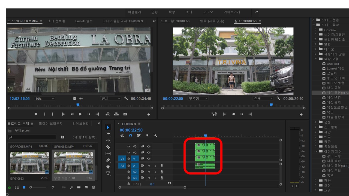Switch to 미디어 브라우저 tab
Screen dimensions: 349x196
tap(51, 124)
